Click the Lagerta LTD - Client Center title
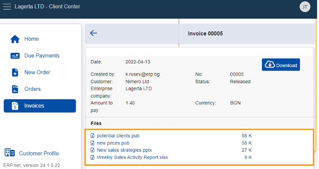 (x=47, y=6)
